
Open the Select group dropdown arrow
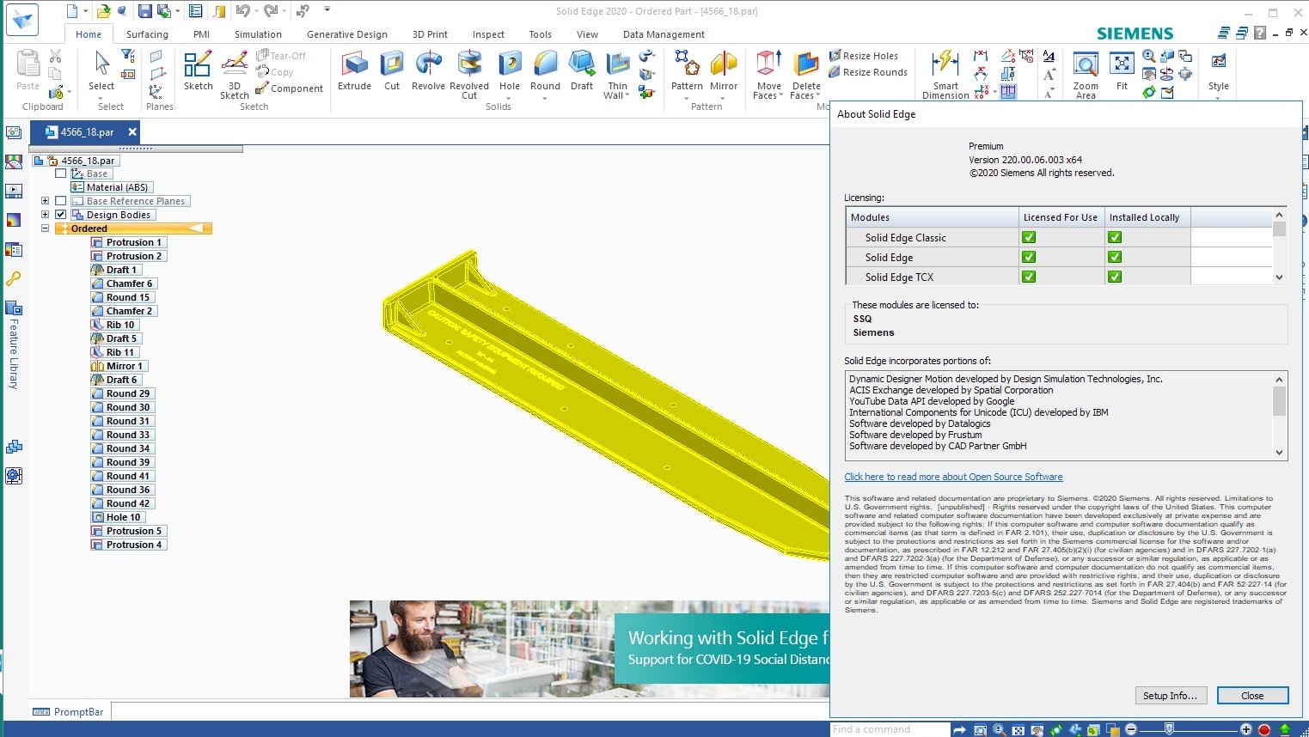(101, 98)
